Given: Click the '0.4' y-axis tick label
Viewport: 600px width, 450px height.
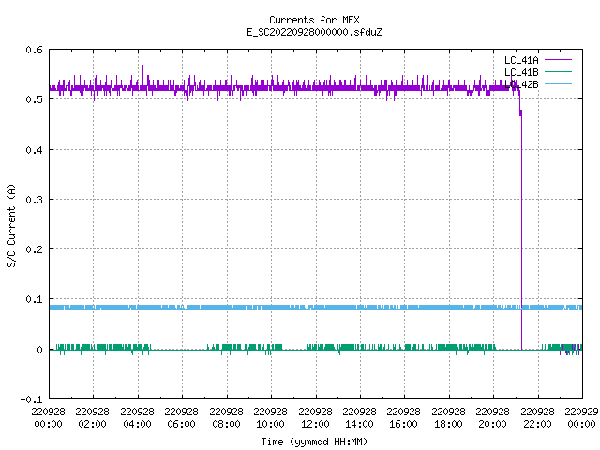Looking at the screenshot, I should [x=35, y=150].
